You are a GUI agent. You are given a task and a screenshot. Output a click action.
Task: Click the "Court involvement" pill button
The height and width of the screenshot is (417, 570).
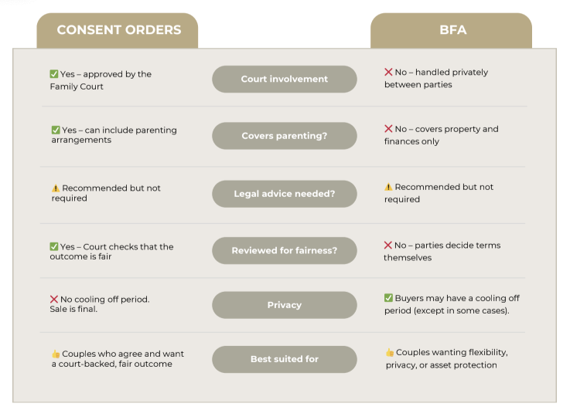tap(284, 79)
